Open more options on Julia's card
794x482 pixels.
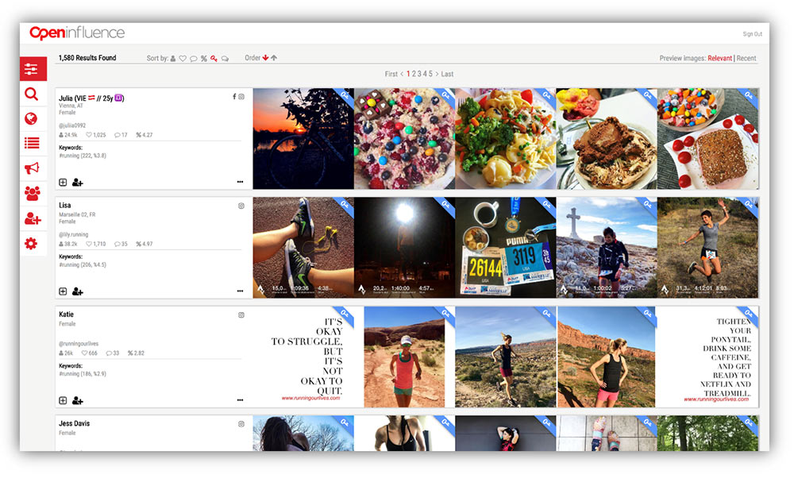240,182
